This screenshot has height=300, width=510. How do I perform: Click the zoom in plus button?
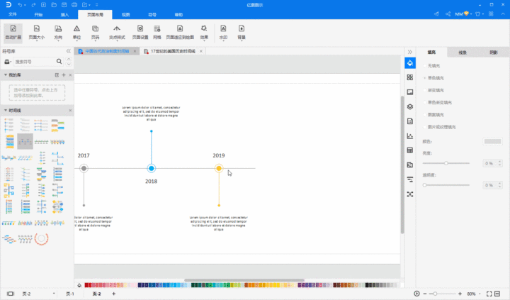coord(460,294)
